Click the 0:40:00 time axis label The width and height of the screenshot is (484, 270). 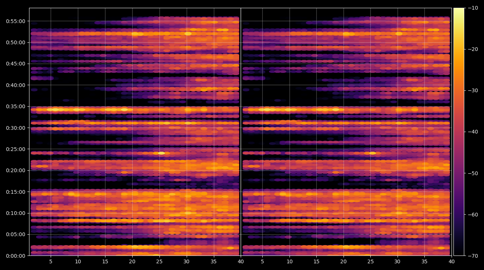(x=15, y=85)
